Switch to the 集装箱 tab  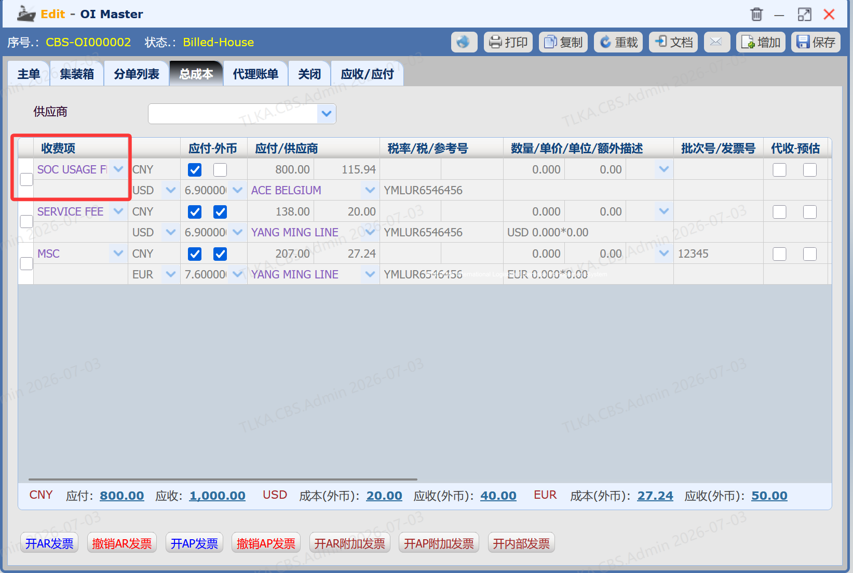[x=77, y=74]
